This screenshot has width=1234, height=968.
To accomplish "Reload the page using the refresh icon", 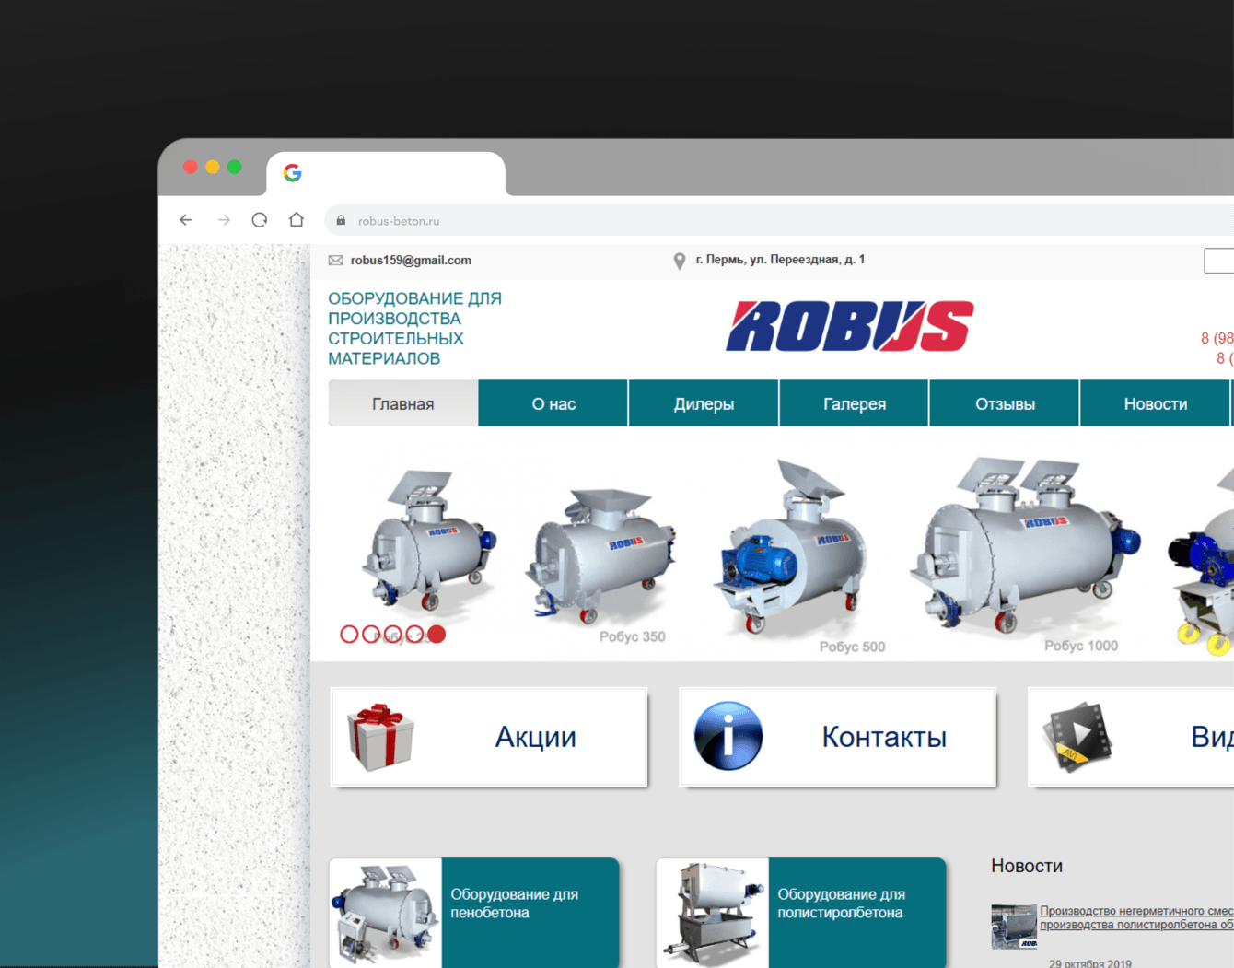I will coord(259,220).
